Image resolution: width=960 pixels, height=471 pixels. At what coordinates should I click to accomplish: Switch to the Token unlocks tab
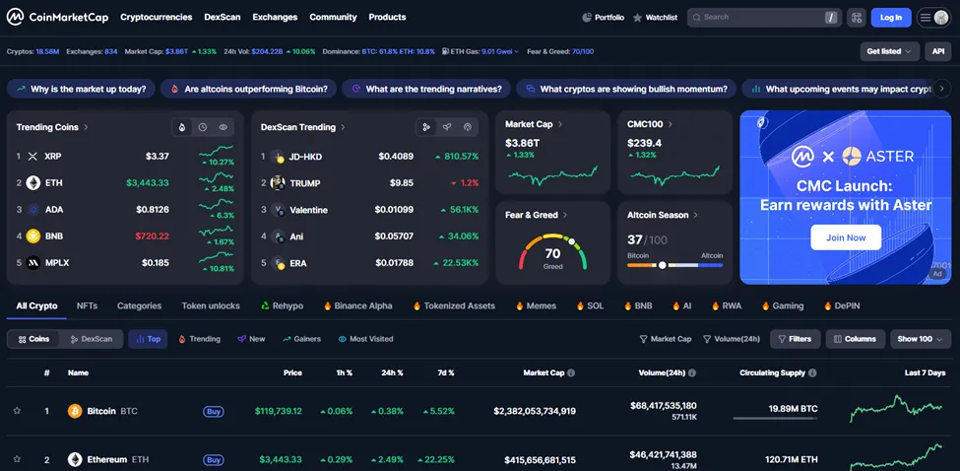(x=211, y=305)
